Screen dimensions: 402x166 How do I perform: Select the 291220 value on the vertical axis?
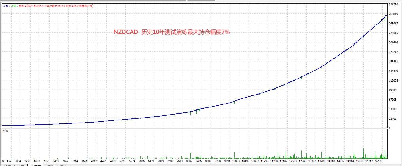click(394, 4)
